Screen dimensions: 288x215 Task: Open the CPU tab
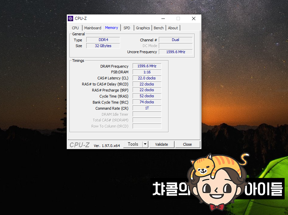click(75, 28)
